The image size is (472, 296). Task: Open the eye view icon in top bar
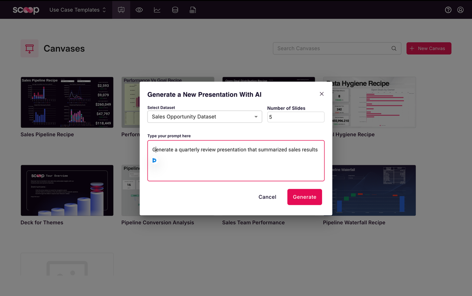pos(139,10)
